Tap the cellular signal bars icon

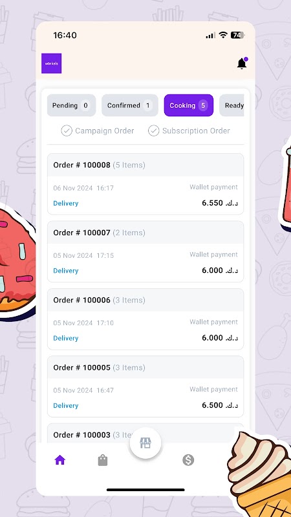(211, 36)
